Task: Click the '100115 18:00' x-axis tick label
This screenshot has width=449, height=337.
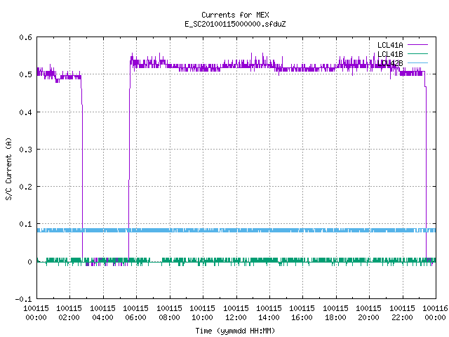Action: (x=335, y=312)
